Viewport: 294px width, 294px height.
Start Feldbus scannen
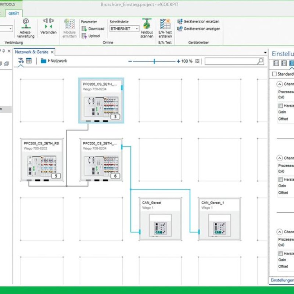147,28
